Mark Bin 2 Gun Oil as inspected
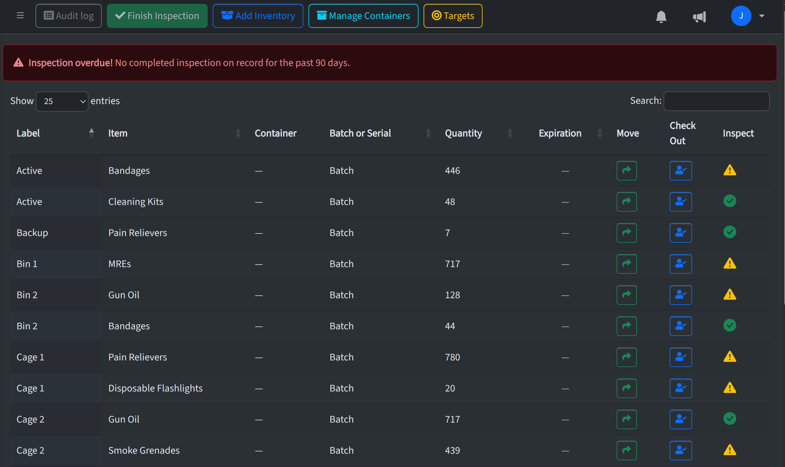Screen dimensions: 785x467 [730, 295]
